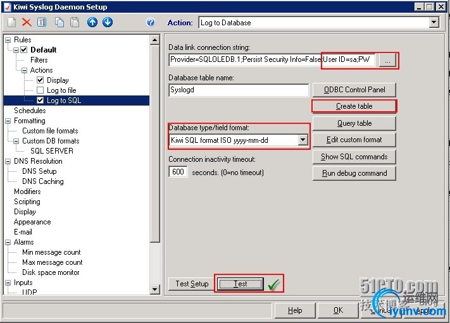Image resolution: width=450 pixels, height=323 pixels.
Task: Click the New item toolbar icon
Action: click(12, 22)
